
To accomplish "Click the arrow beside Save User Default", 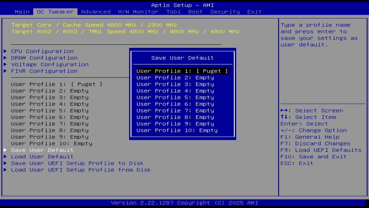I will 5,150.
